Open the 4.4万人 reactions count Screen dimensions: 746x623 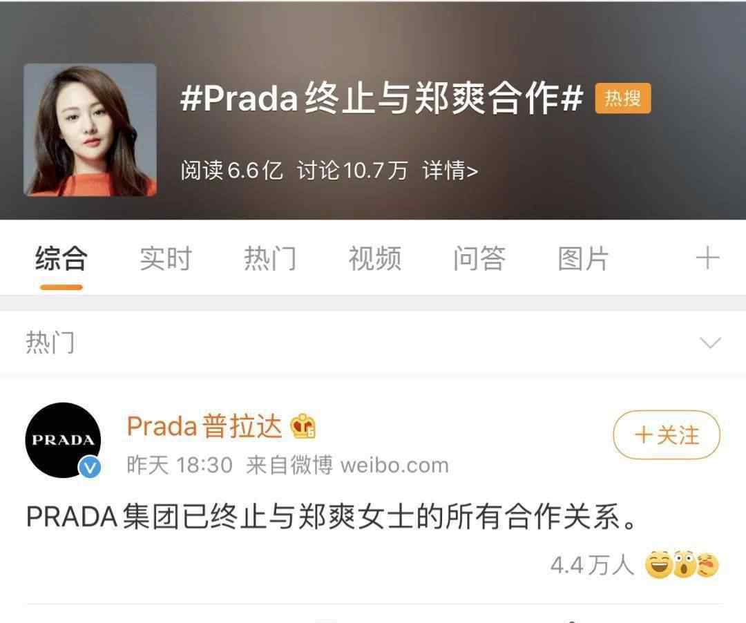point(592,566)
